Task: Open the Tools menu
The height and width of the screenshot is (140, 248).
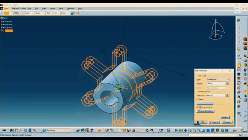Action: pos(61,8)
